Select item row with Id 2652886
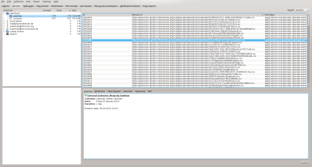The width and height of the screenshot is (312, 167). click(x=195, y=74)
